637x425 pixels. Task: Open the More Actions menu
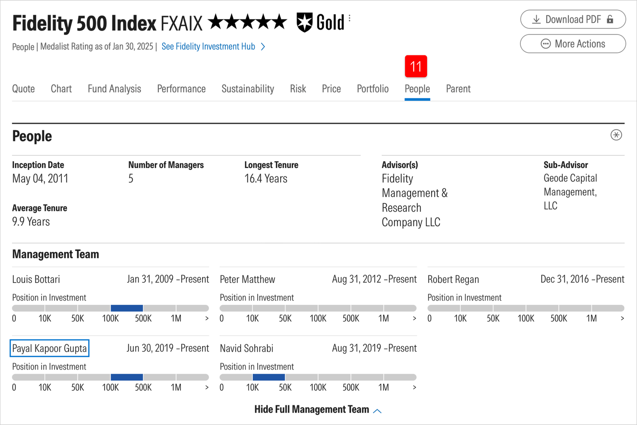click(x=573, y=43)
